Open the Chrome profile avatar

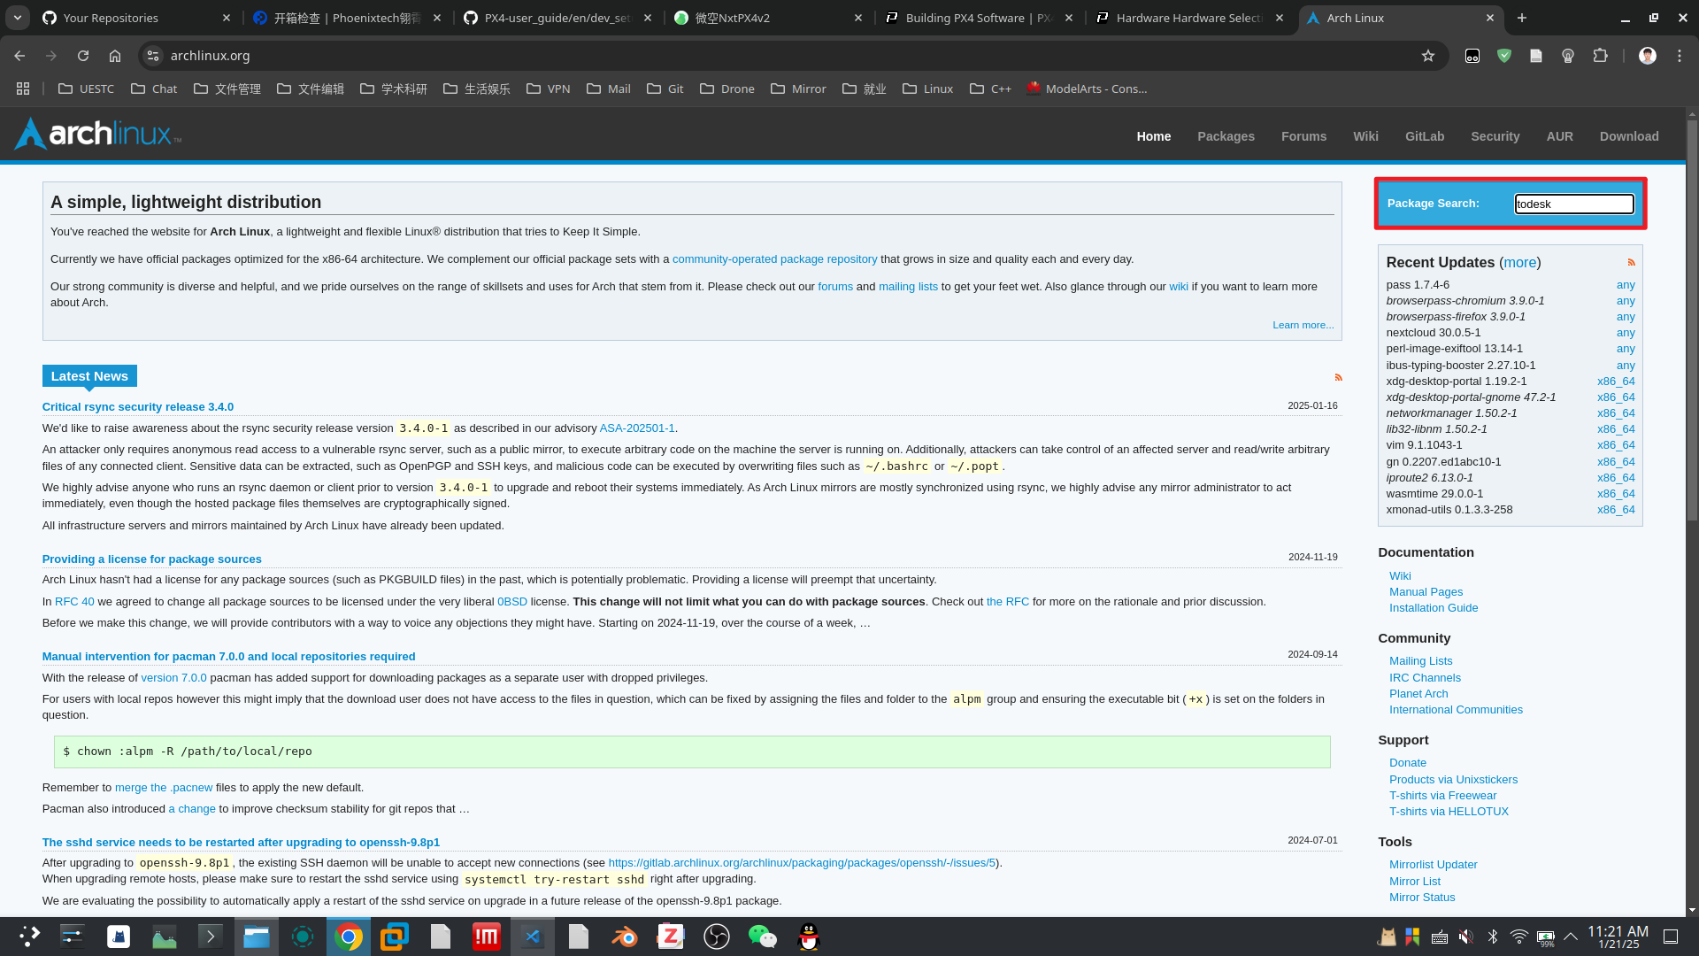pos(1648,56)
